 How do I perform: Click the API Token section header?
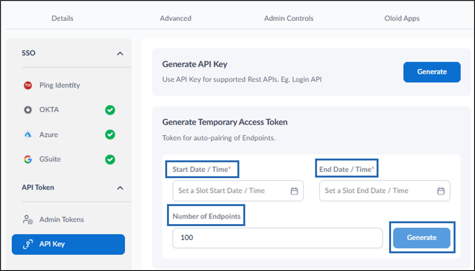(38, 188)
